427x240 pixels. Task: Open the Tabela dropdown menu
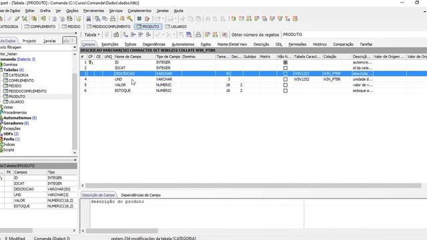coord(92,35)
